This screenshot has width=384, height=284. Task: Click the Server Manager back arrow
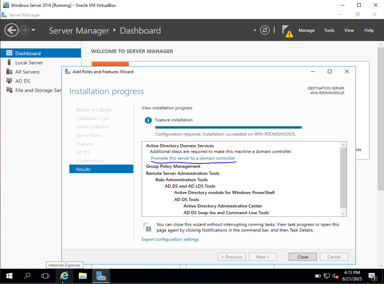point(11,30)
